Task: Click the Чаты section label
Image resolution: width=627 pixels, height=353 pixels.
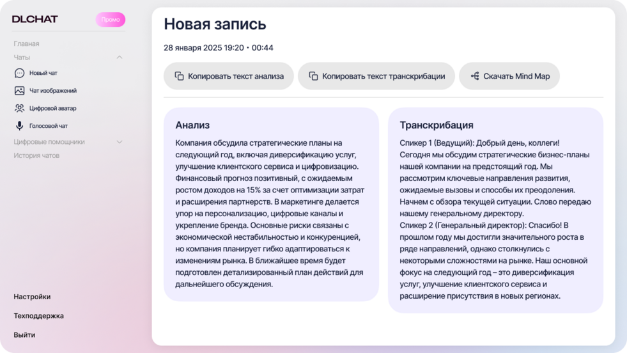Action: click(22, 58)
